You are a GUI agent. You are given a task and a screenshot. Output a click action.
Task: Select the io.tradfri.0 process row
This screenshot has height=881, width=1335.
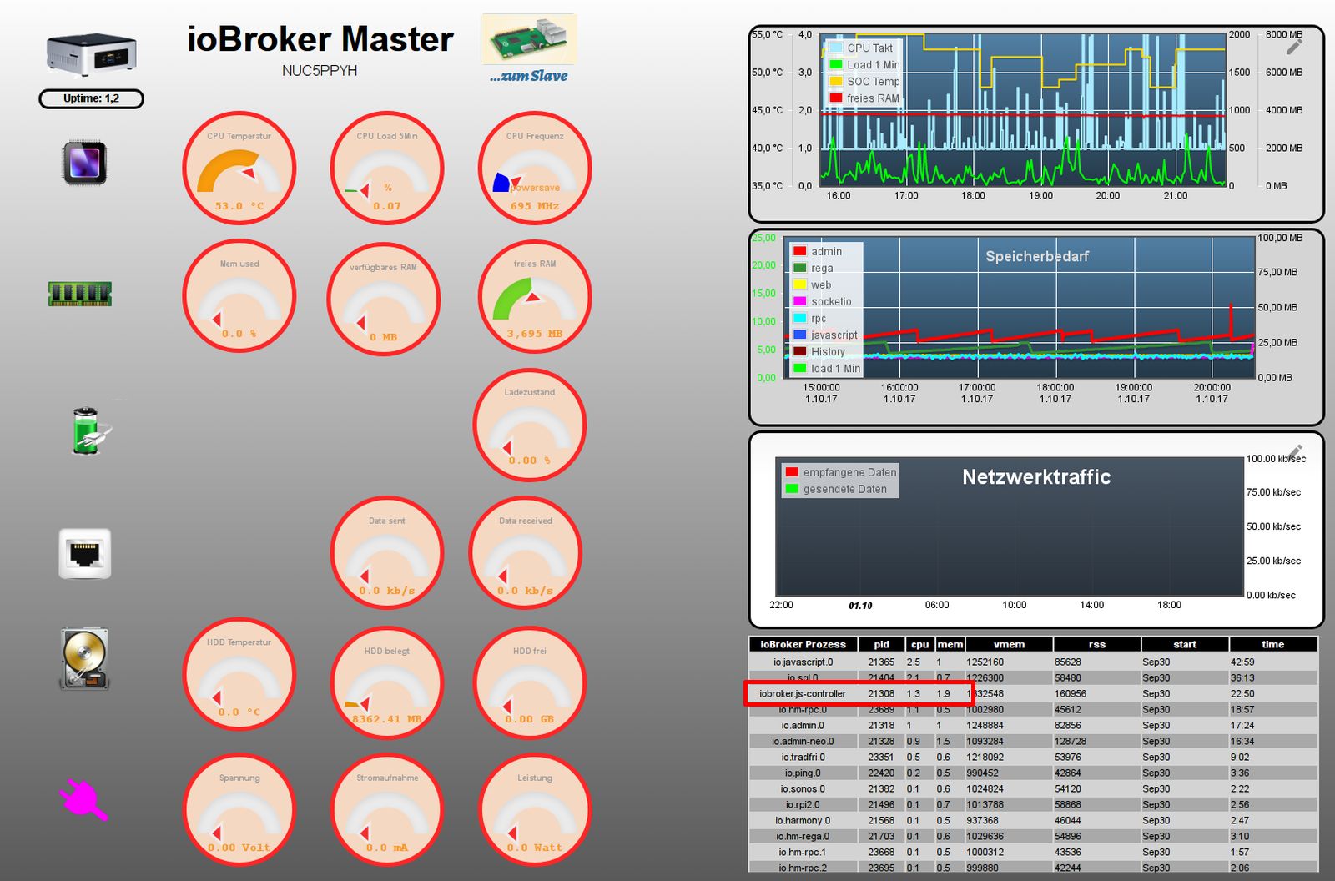tap(1033, 757)
